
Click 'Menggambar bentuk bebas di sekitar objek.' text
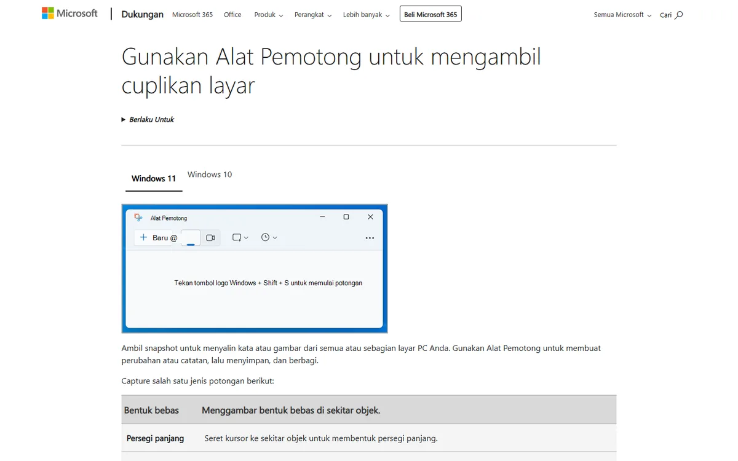click(x=291, y=410)
